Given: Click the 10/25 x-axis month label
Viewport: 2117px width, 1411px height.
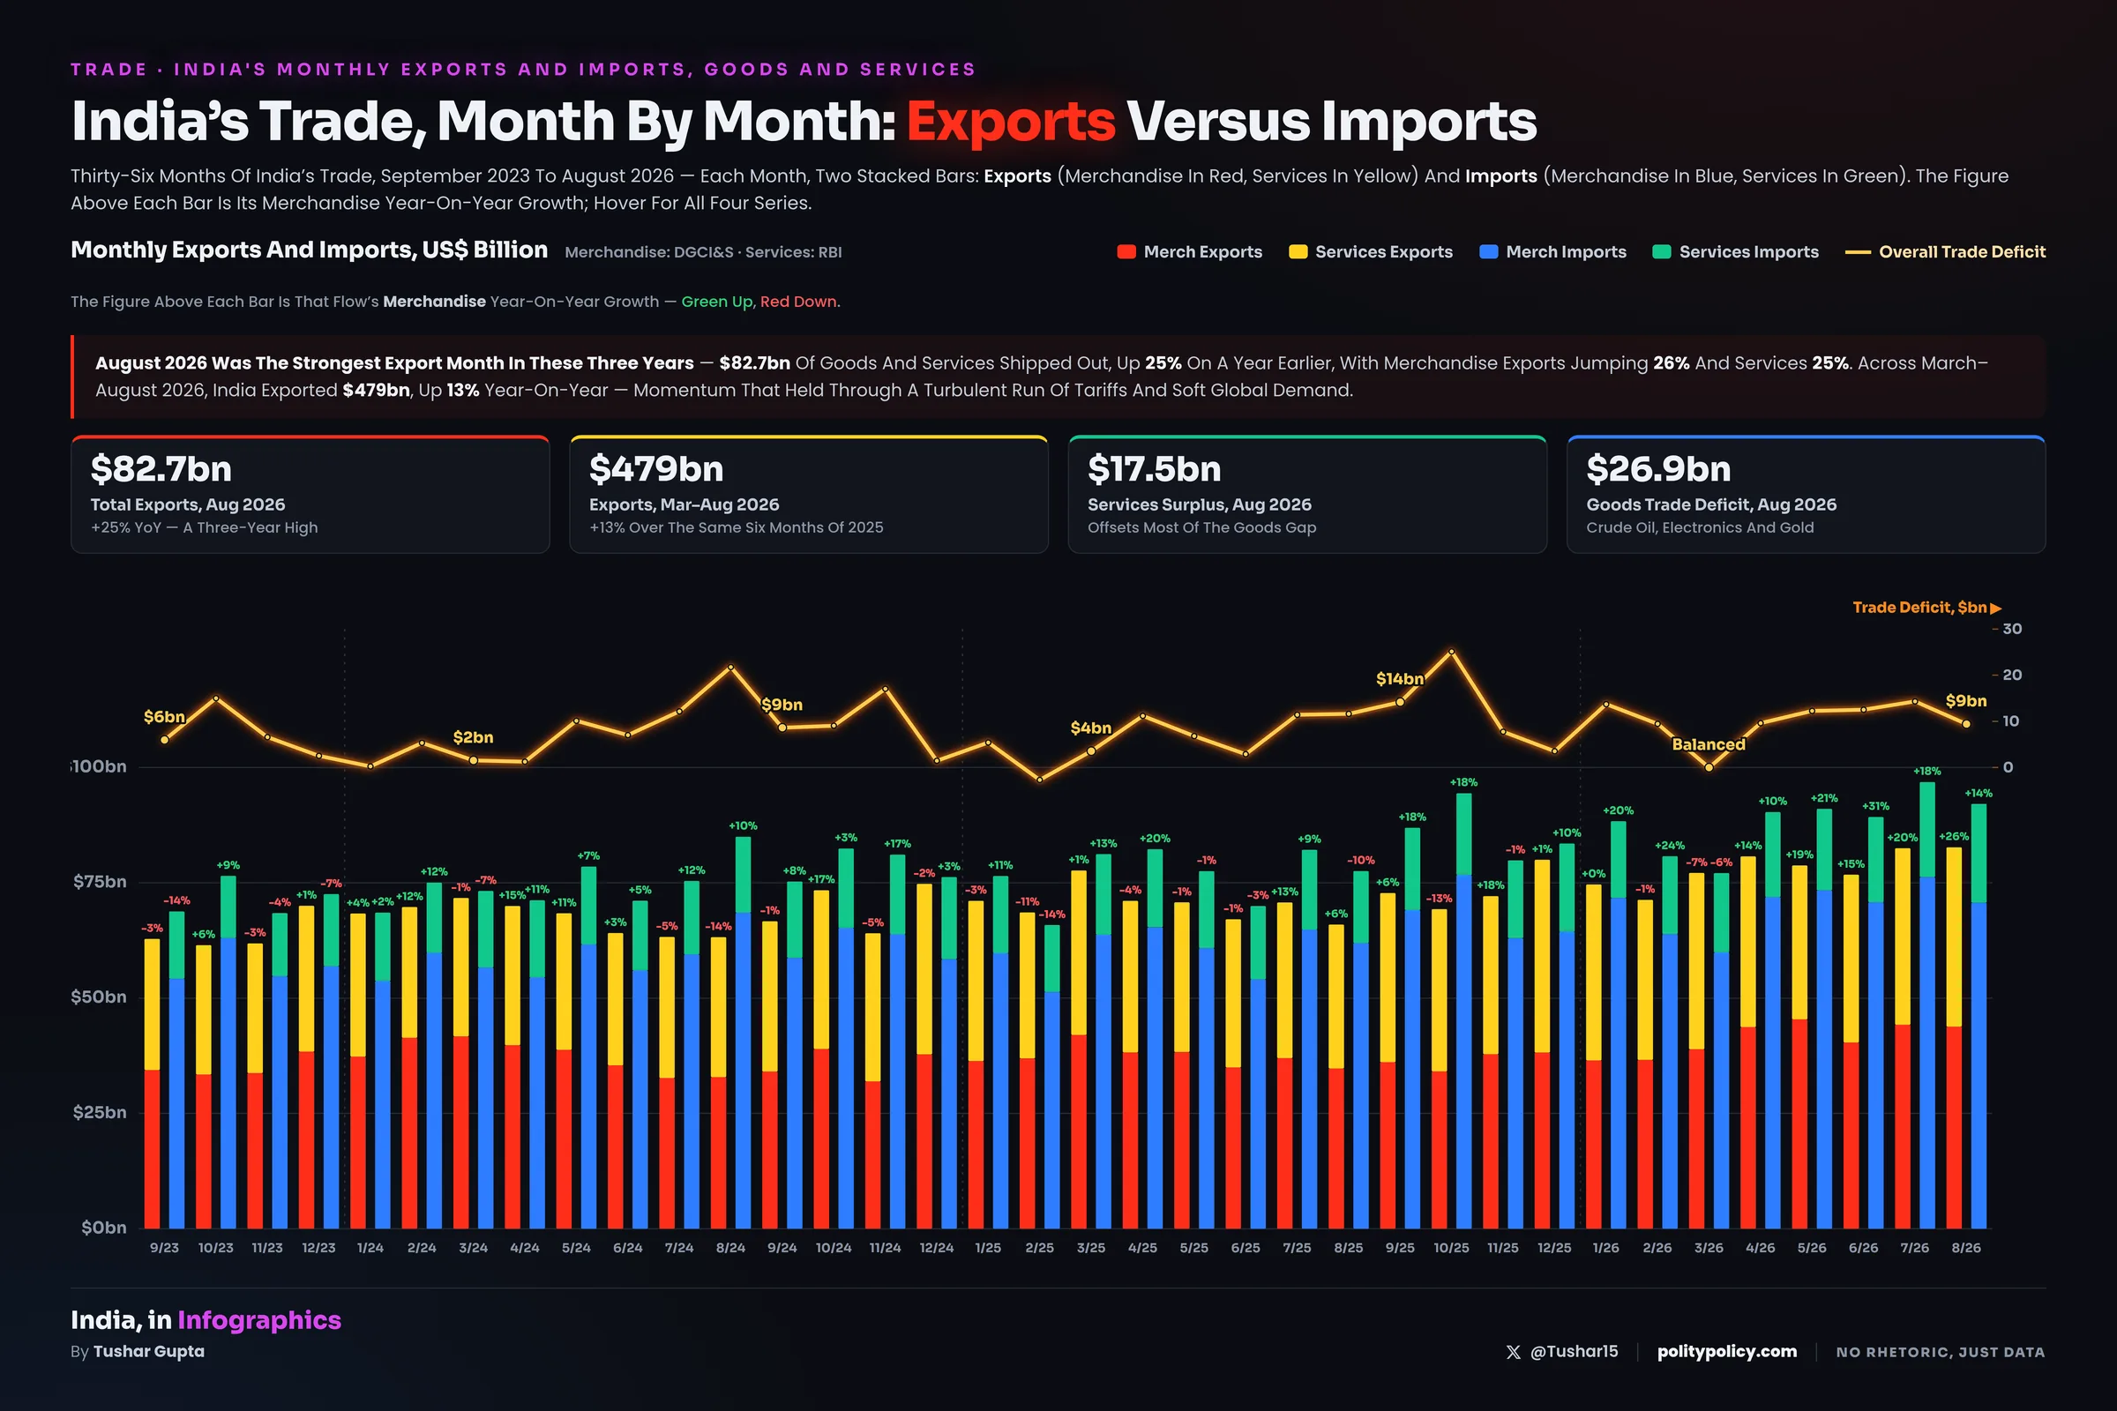Looking at the screenshot, I should pos(1451,1248).
